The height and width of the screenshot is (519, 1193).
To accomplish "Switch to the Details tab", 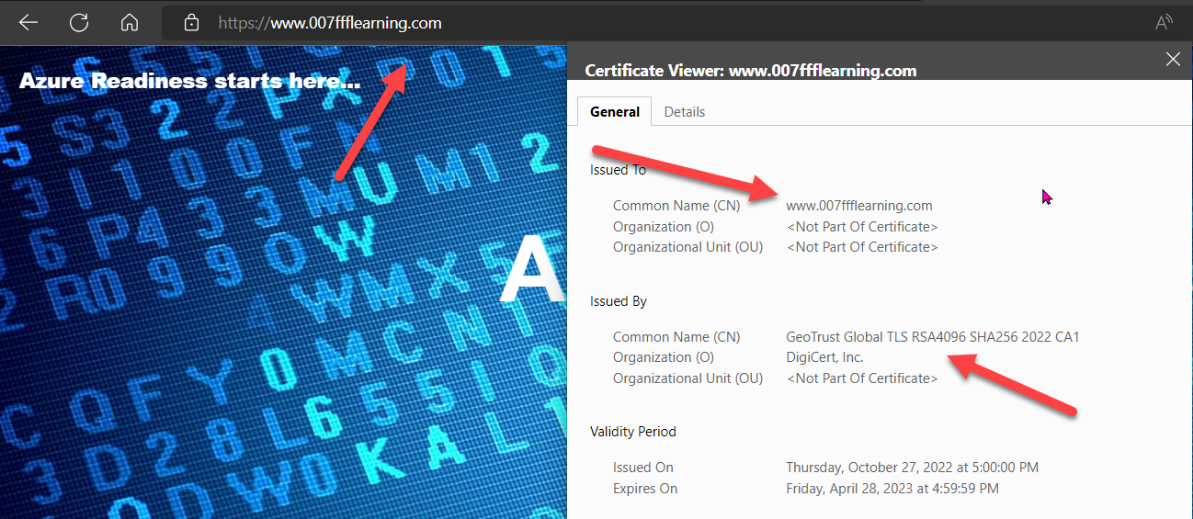I will 684,111.
